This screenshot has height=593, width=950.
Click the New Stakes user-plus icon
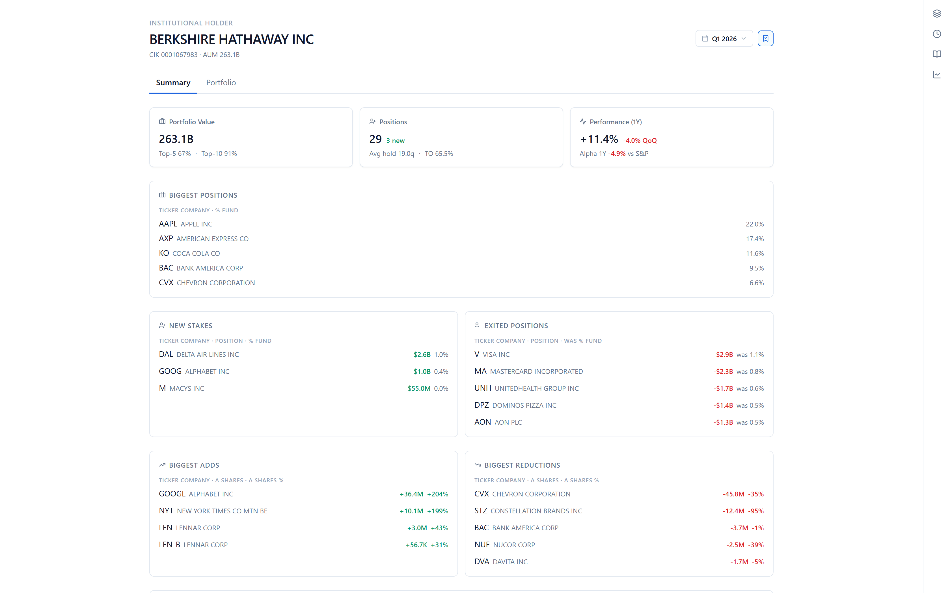coord(162,326)
